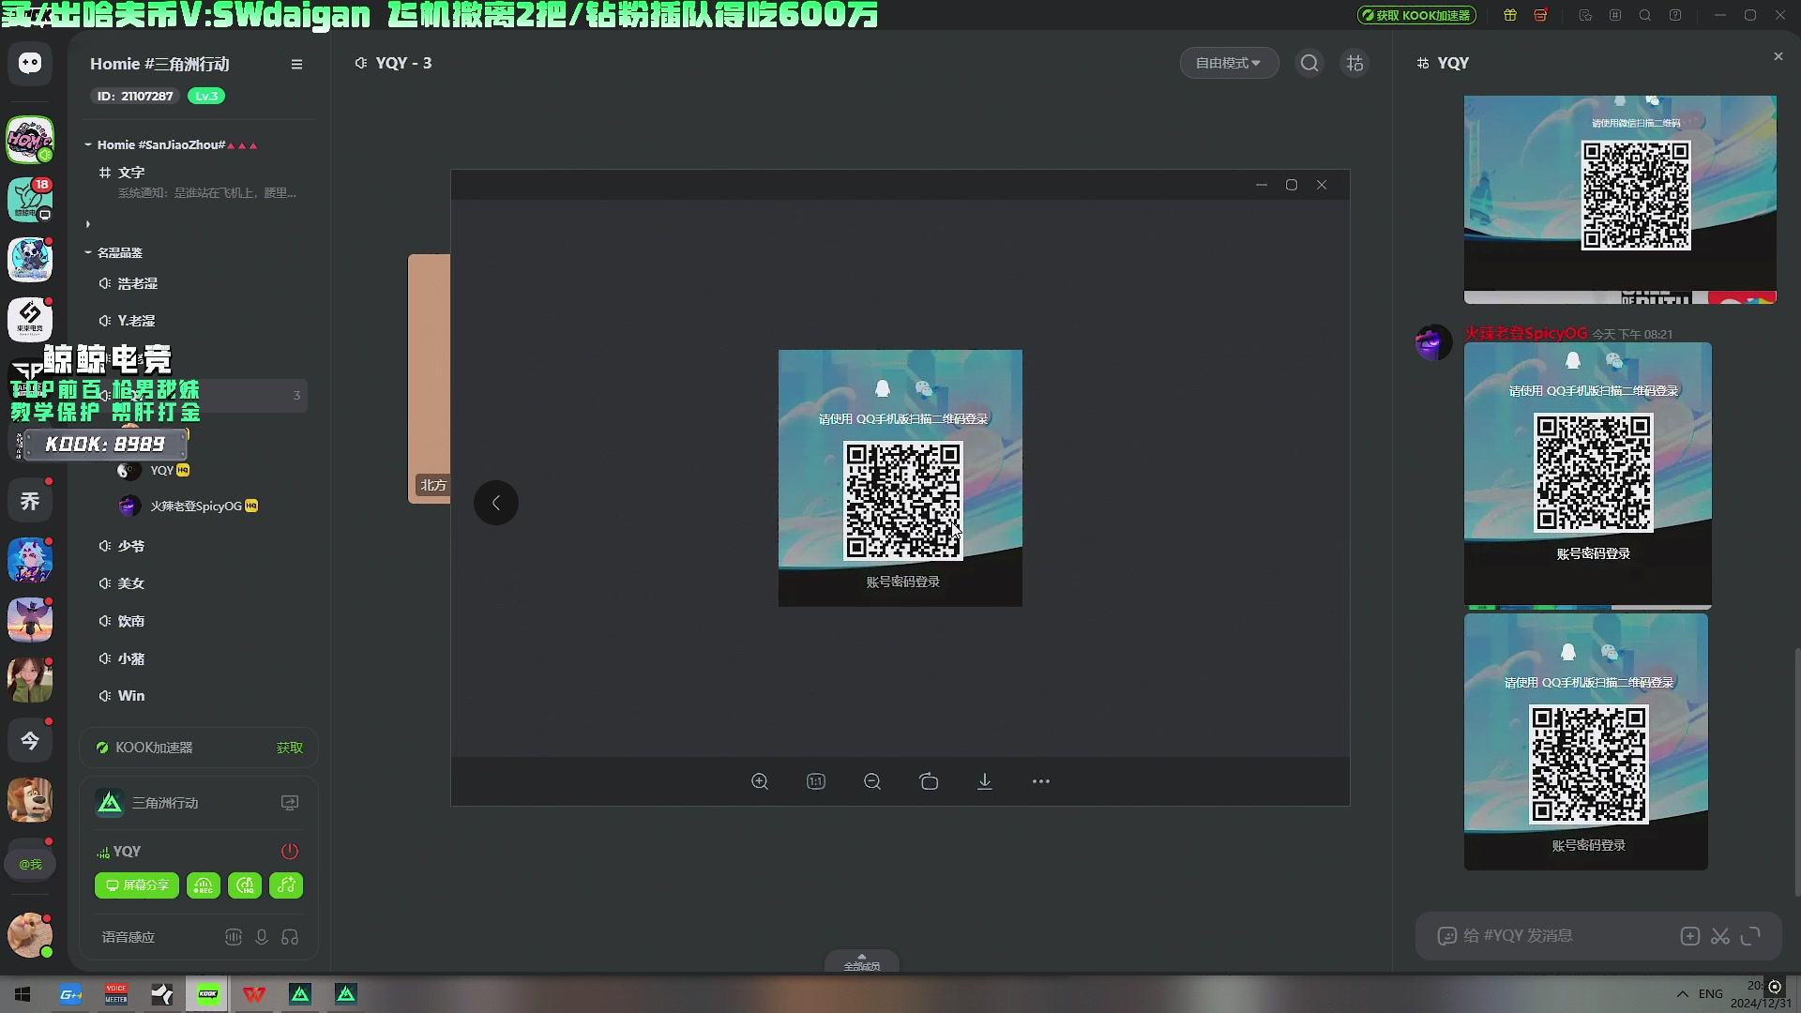Viewport: 1801px width, 1013px height.
Task: Open the emoji picker in message box
Action: pos(1447,935)
